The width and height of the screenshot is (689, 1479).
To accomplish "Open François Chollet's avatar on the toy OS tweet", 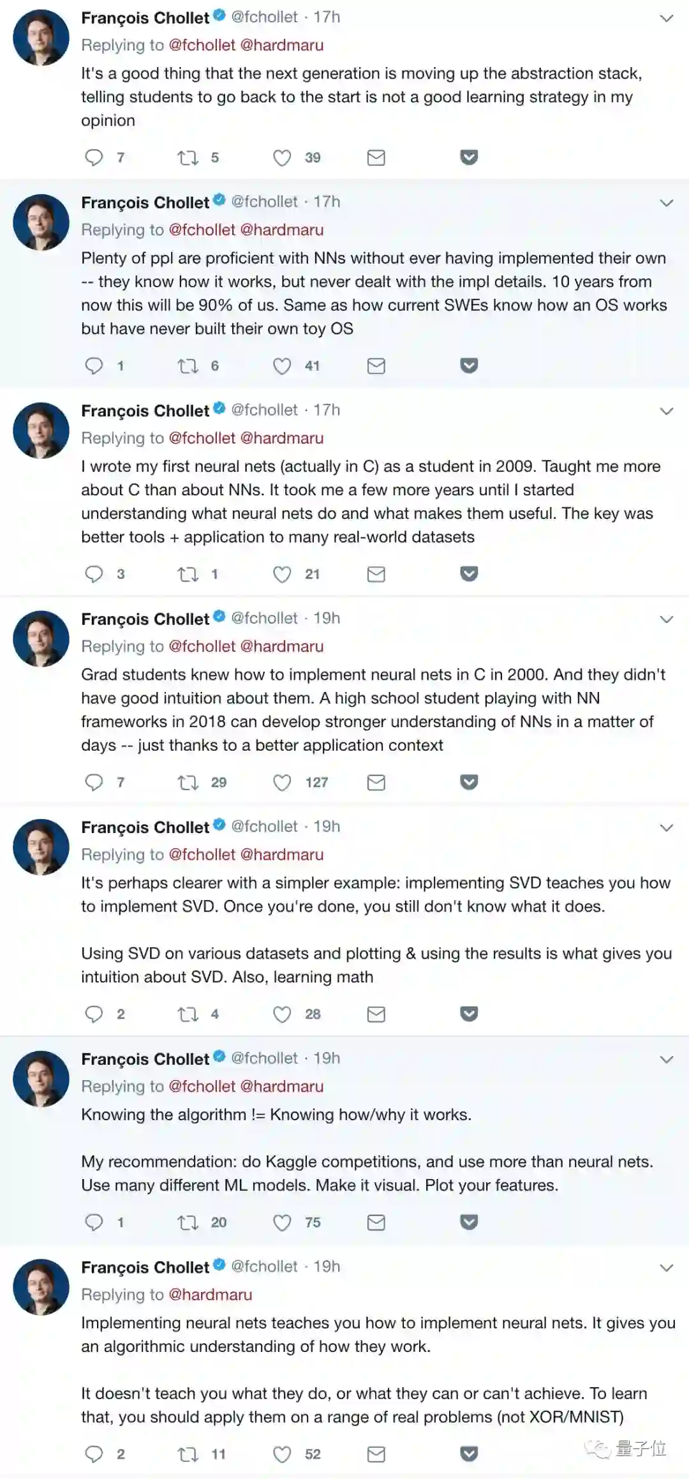I will [x=41, y=222].
